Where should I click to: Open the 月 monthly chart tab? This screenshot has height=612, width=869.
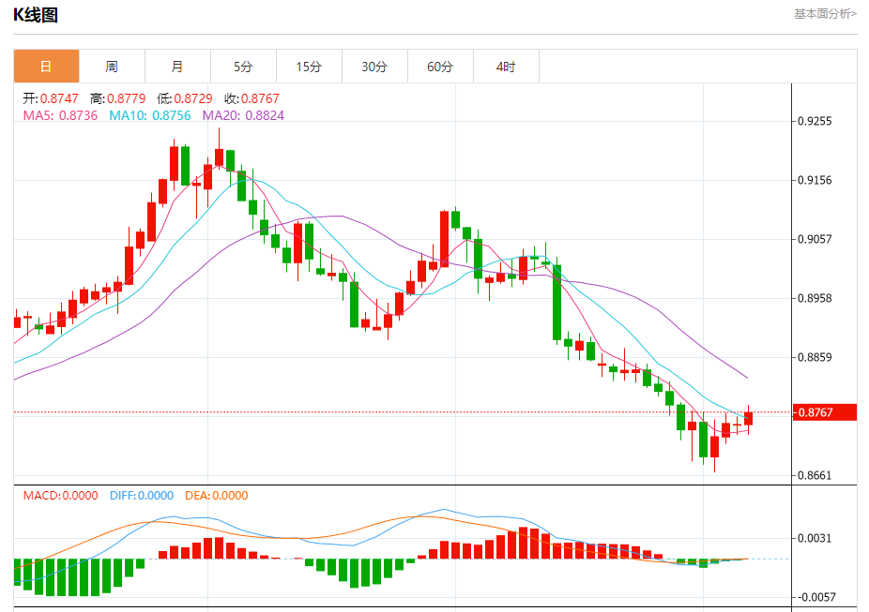click(x=177, y=67)
